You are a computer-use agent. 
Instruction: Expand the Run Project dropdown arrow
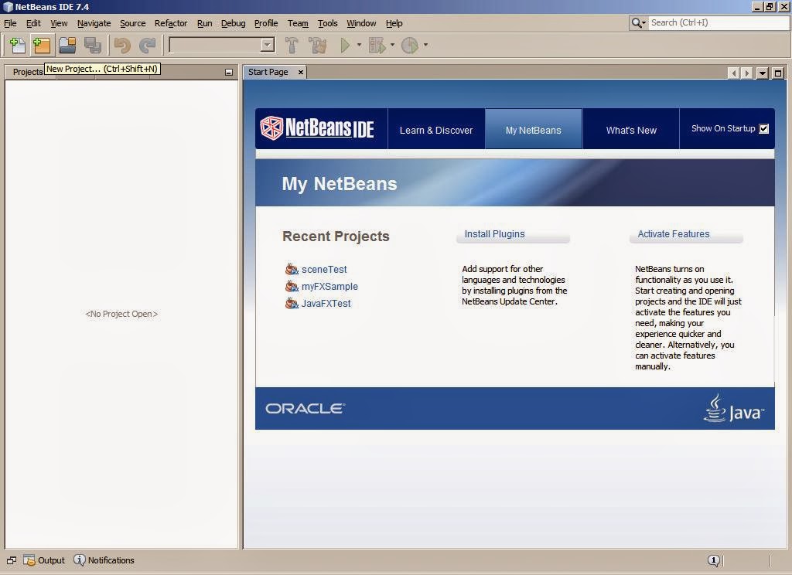359,46
